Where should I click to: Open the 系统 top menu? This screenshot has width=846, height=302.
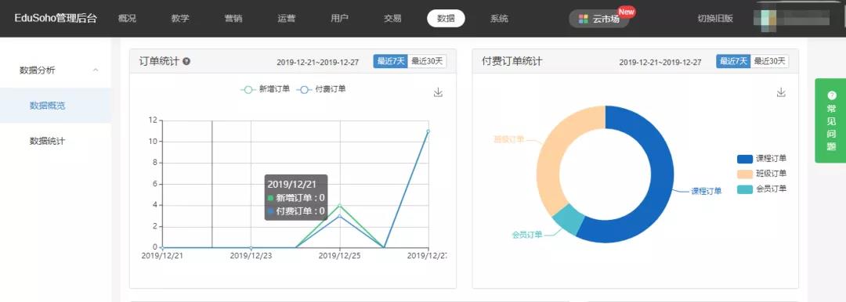point(499,18)
